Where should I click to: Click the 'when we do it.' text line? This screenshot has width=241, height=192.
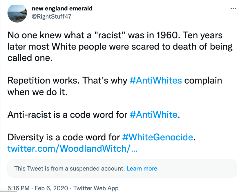coord(37,92)
